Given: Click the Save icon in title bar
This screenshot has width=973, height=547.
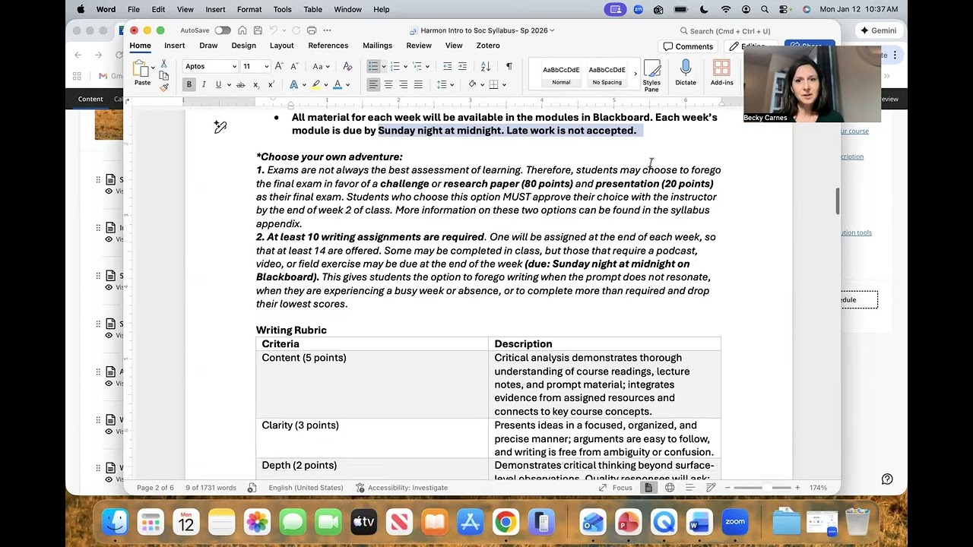Looking at the screenshot, I should coord(258,30).
